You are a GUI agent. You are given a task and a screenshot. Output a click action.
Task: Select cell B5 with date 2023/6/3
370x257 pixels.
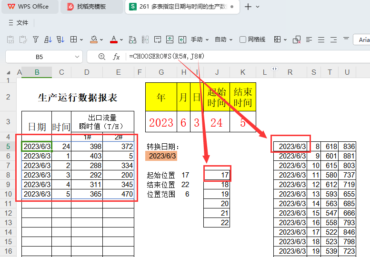(x=37, y=147)
